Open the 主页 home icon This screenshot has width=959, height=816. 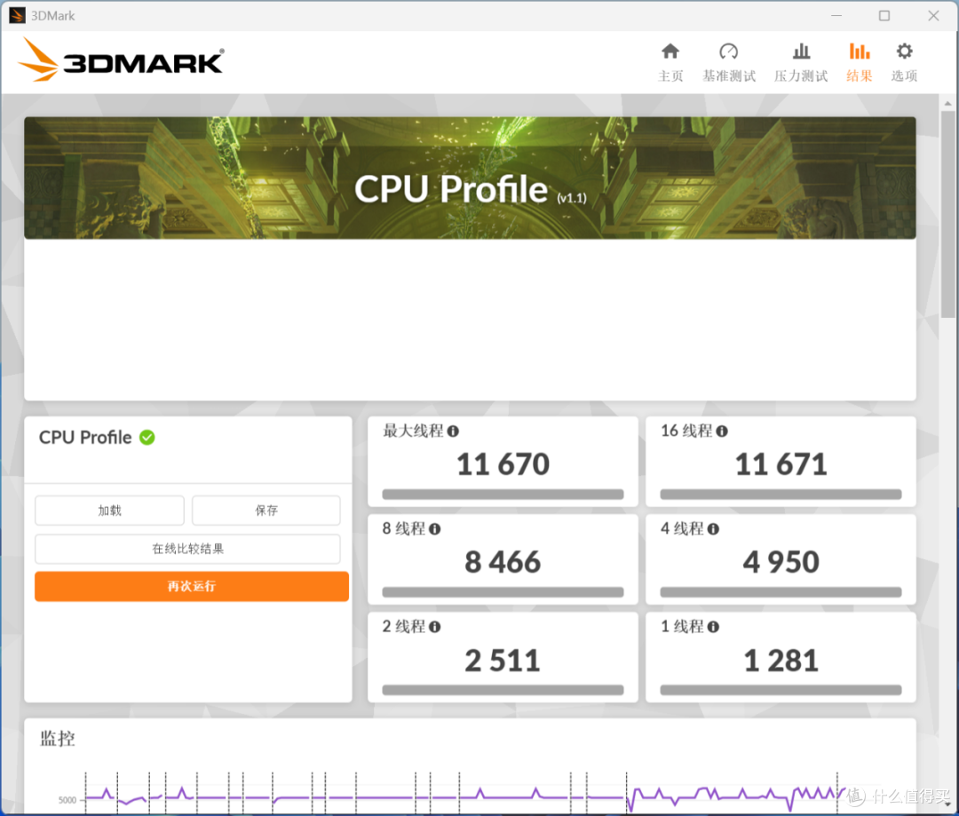click(670, 51)
